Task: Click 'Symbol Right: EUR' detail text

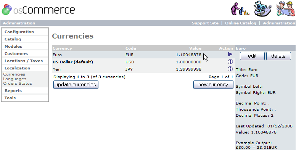Action: click(256, 92)
